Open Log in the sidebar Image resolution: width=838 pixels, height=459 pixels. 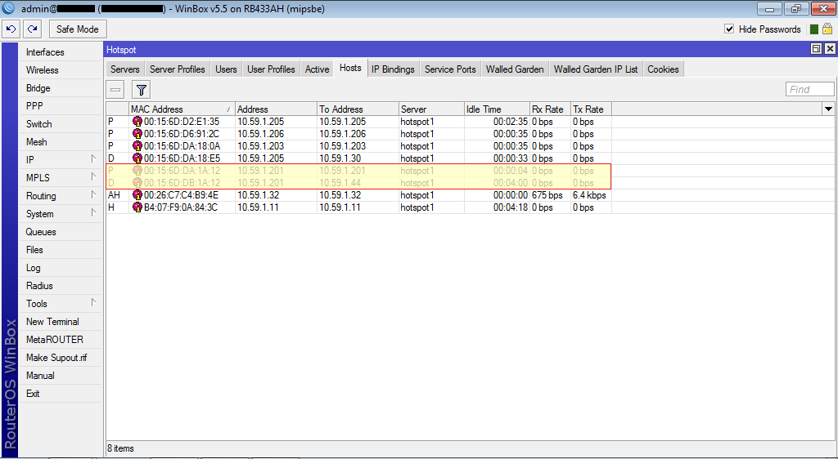click(x=61, y=268)
